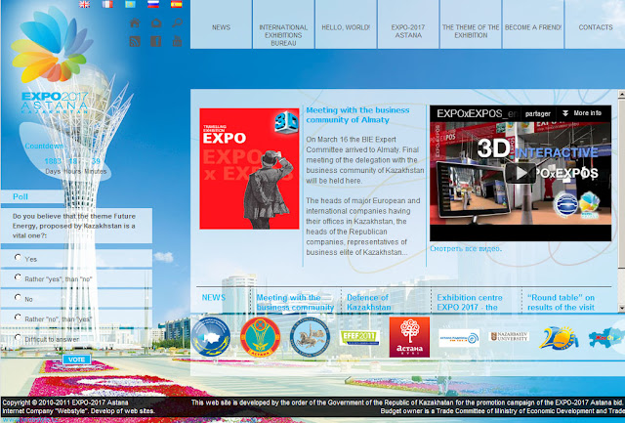The image size is (625, 423).
Task: Open site search with magnifier icon
Action: (x=178, y=22)
